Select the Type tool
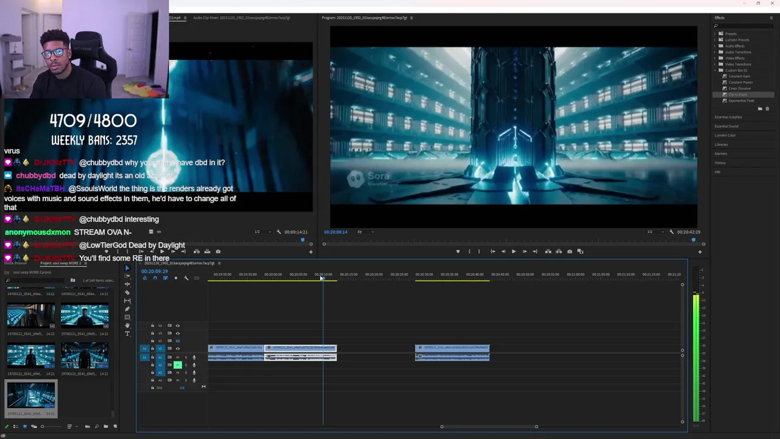Screen dimensions: 780x439 (127, 334)
